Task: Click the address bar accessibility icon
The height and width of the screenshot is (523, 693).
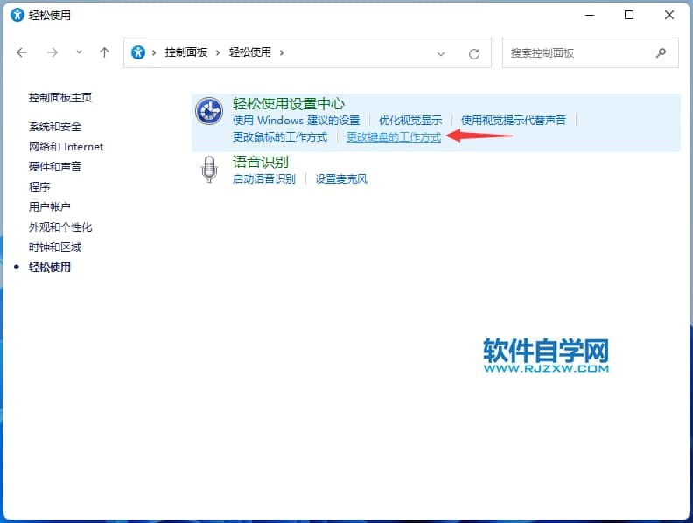Action: click(138, 52)
